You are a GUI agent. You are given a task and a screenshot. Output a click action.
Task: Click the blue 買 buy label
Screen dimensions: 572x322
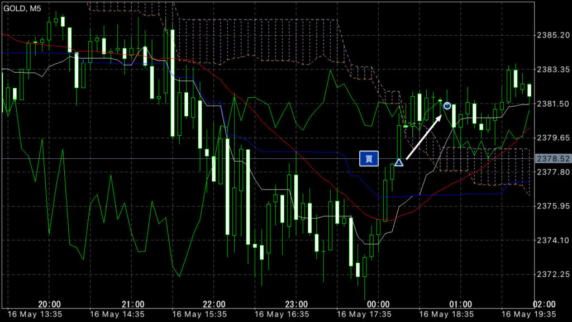[369, 159]
